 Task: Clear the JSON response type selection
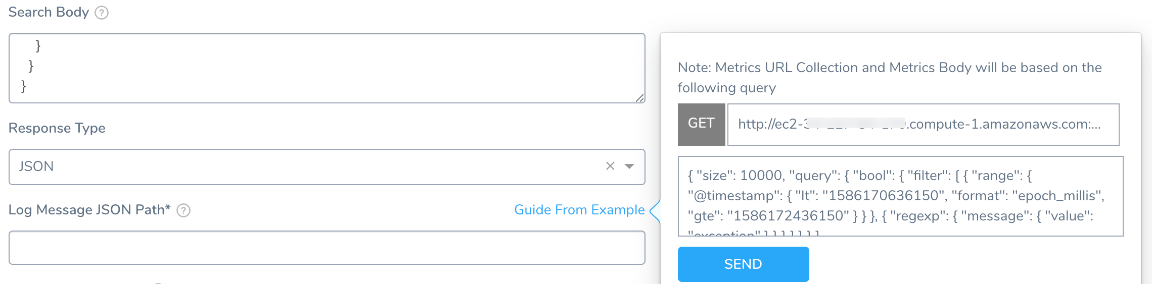[x=610, y=166]
